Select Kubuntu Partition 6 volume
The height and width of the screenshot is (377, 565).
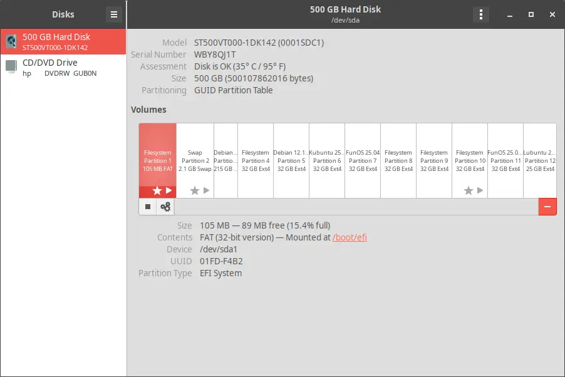[x=327, y=160]
